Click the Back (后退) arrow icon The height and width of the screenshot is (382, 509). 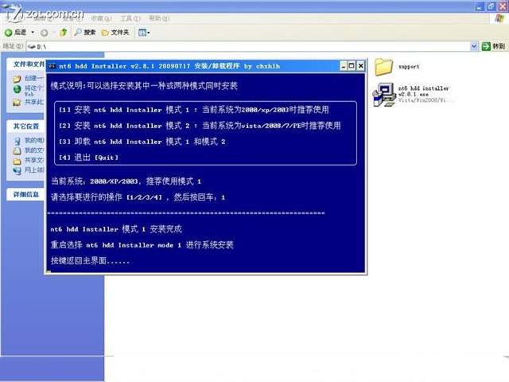[x=9, y=32]
